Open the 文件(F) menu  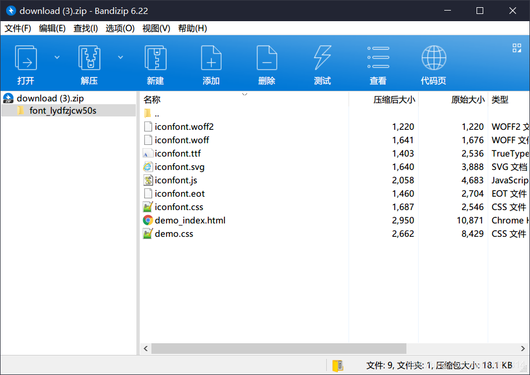tap(18, 28)
